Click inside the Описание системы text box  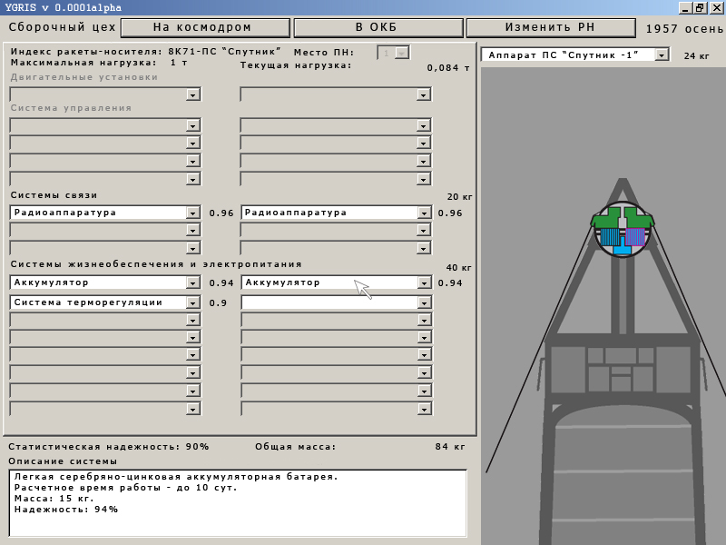tap(240, 502)
